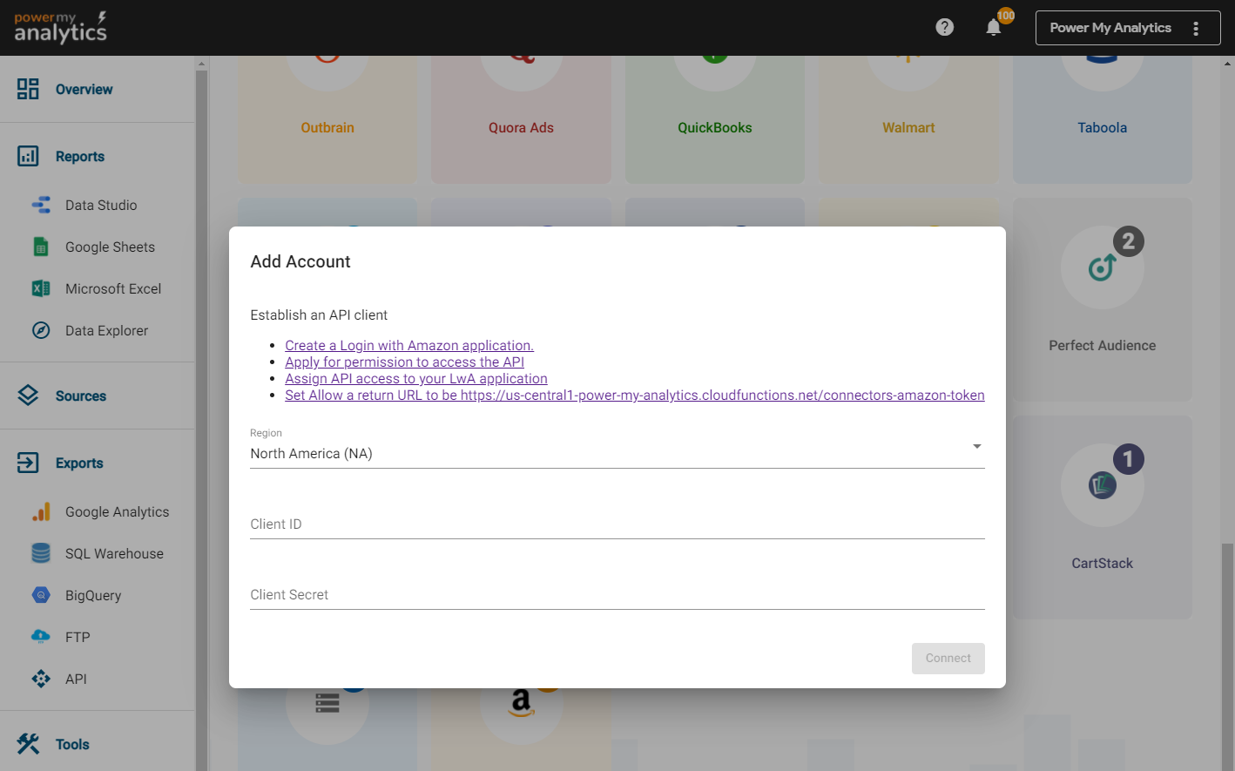
Task: Click the FTP cloud upload icon
Action: coord(41,638)
